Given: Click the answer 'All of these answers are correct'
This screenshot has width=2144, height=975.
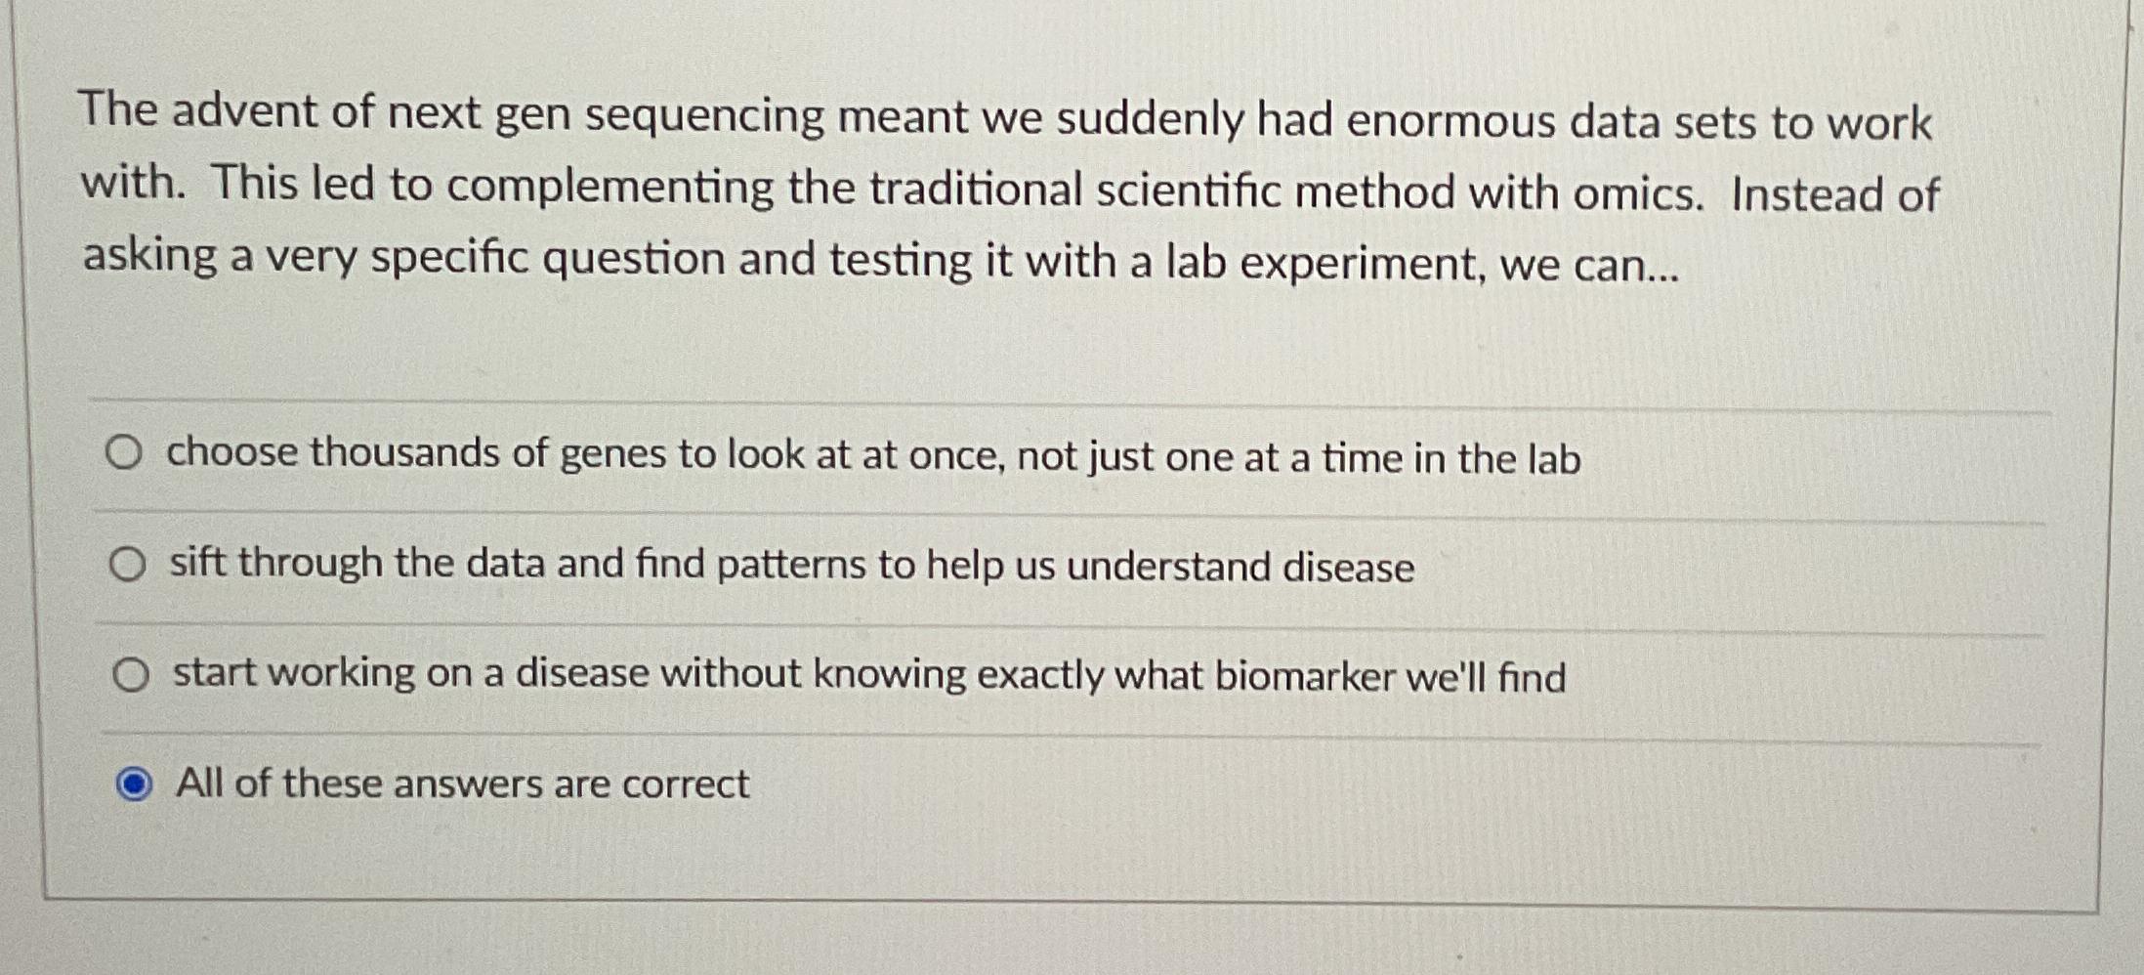Looking at the screenshot, I should (x=462, y=784).
